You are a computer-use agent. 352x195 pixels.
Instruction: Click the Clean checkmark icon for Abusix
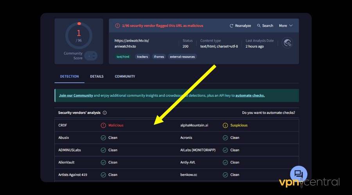[103, 138]
